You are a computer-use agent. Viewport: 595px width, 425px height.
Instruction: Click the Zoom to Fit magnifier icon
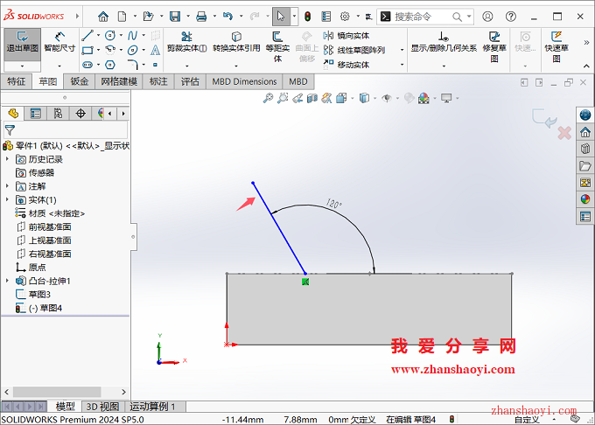269,99
